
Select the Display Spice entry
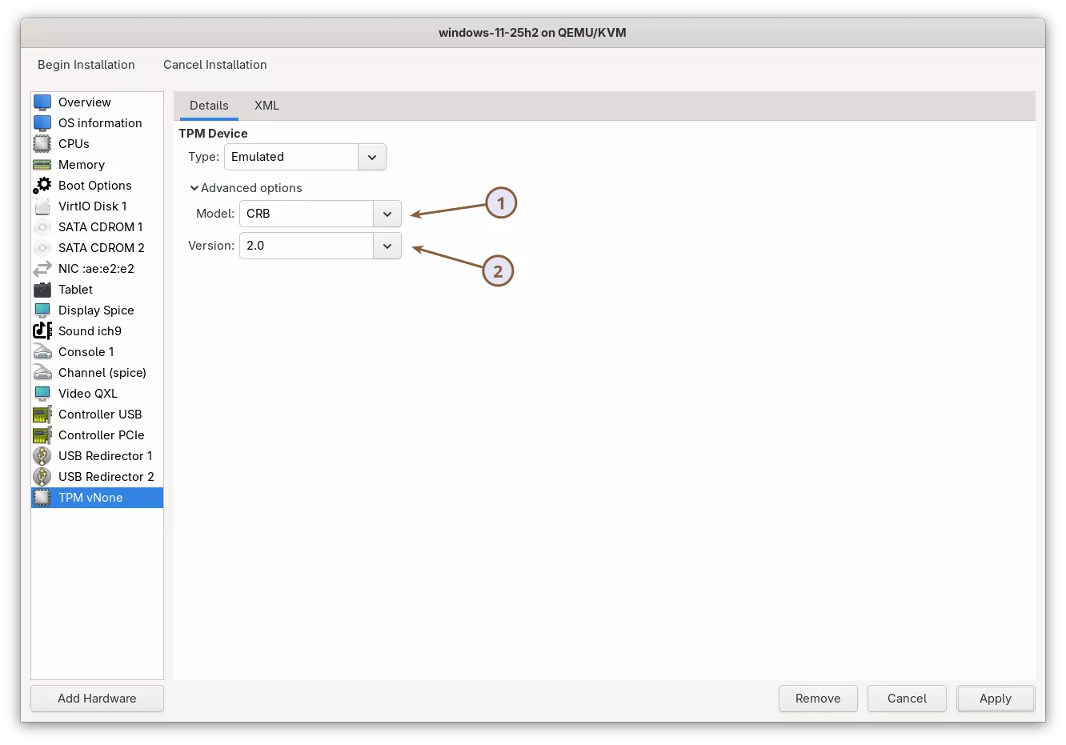(x=97, y=310)
